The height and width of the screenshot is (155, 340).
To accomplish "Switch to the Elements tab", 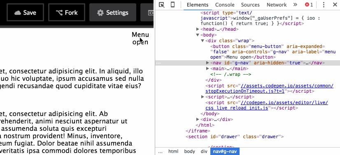I will click(x=198, y=5).
